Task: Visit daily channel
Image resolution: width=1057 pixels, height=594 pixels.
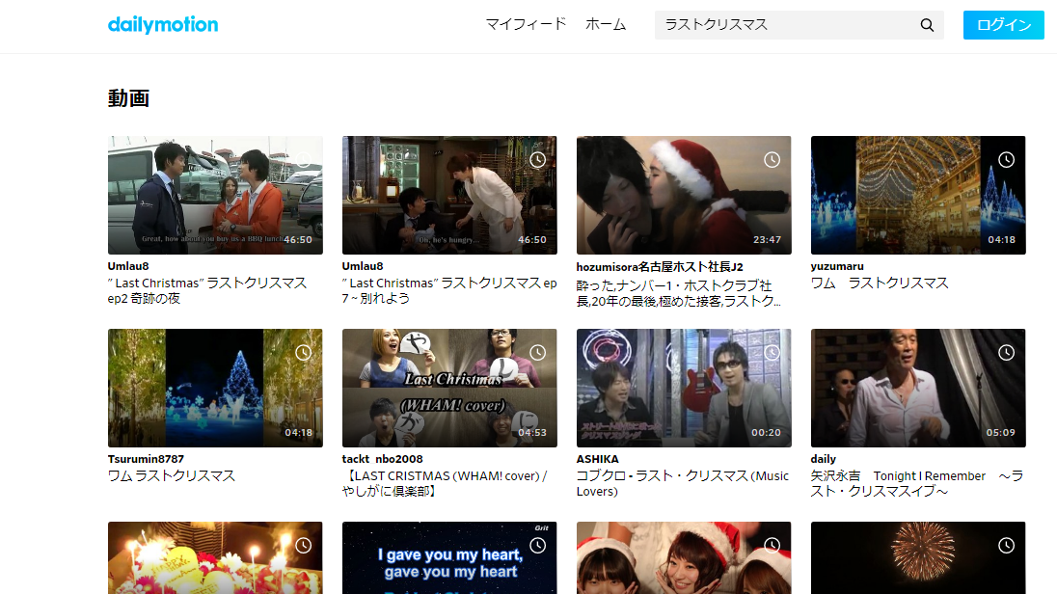Action: click(x=823, y=459)
